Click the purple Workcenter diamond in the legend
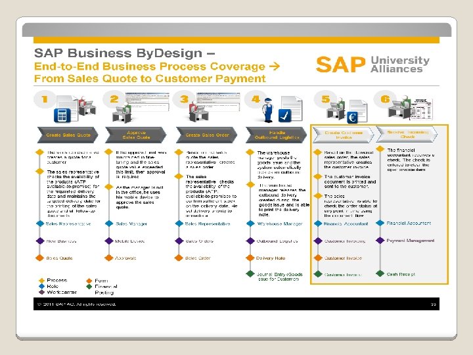Viewport: 473px width, 355px height. 41,292
